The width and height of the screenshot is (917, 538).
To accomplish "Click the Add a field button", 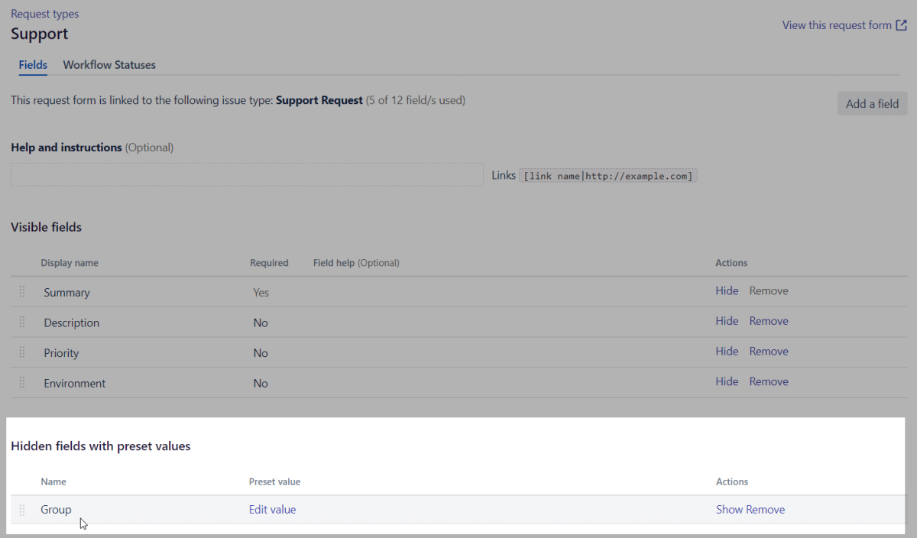I will pos(872,103).
